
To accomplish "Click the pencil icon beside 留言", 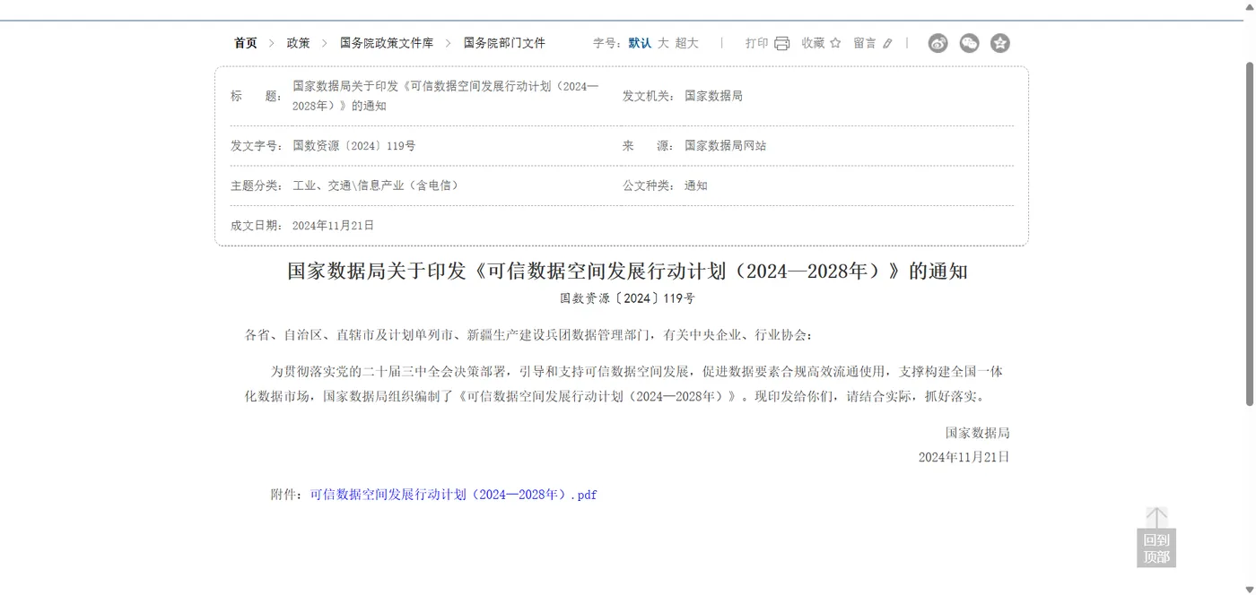I will click(x=887, y=43).
